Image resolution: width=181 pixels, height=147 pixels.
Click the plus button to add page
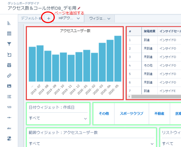tap(48, 18)
